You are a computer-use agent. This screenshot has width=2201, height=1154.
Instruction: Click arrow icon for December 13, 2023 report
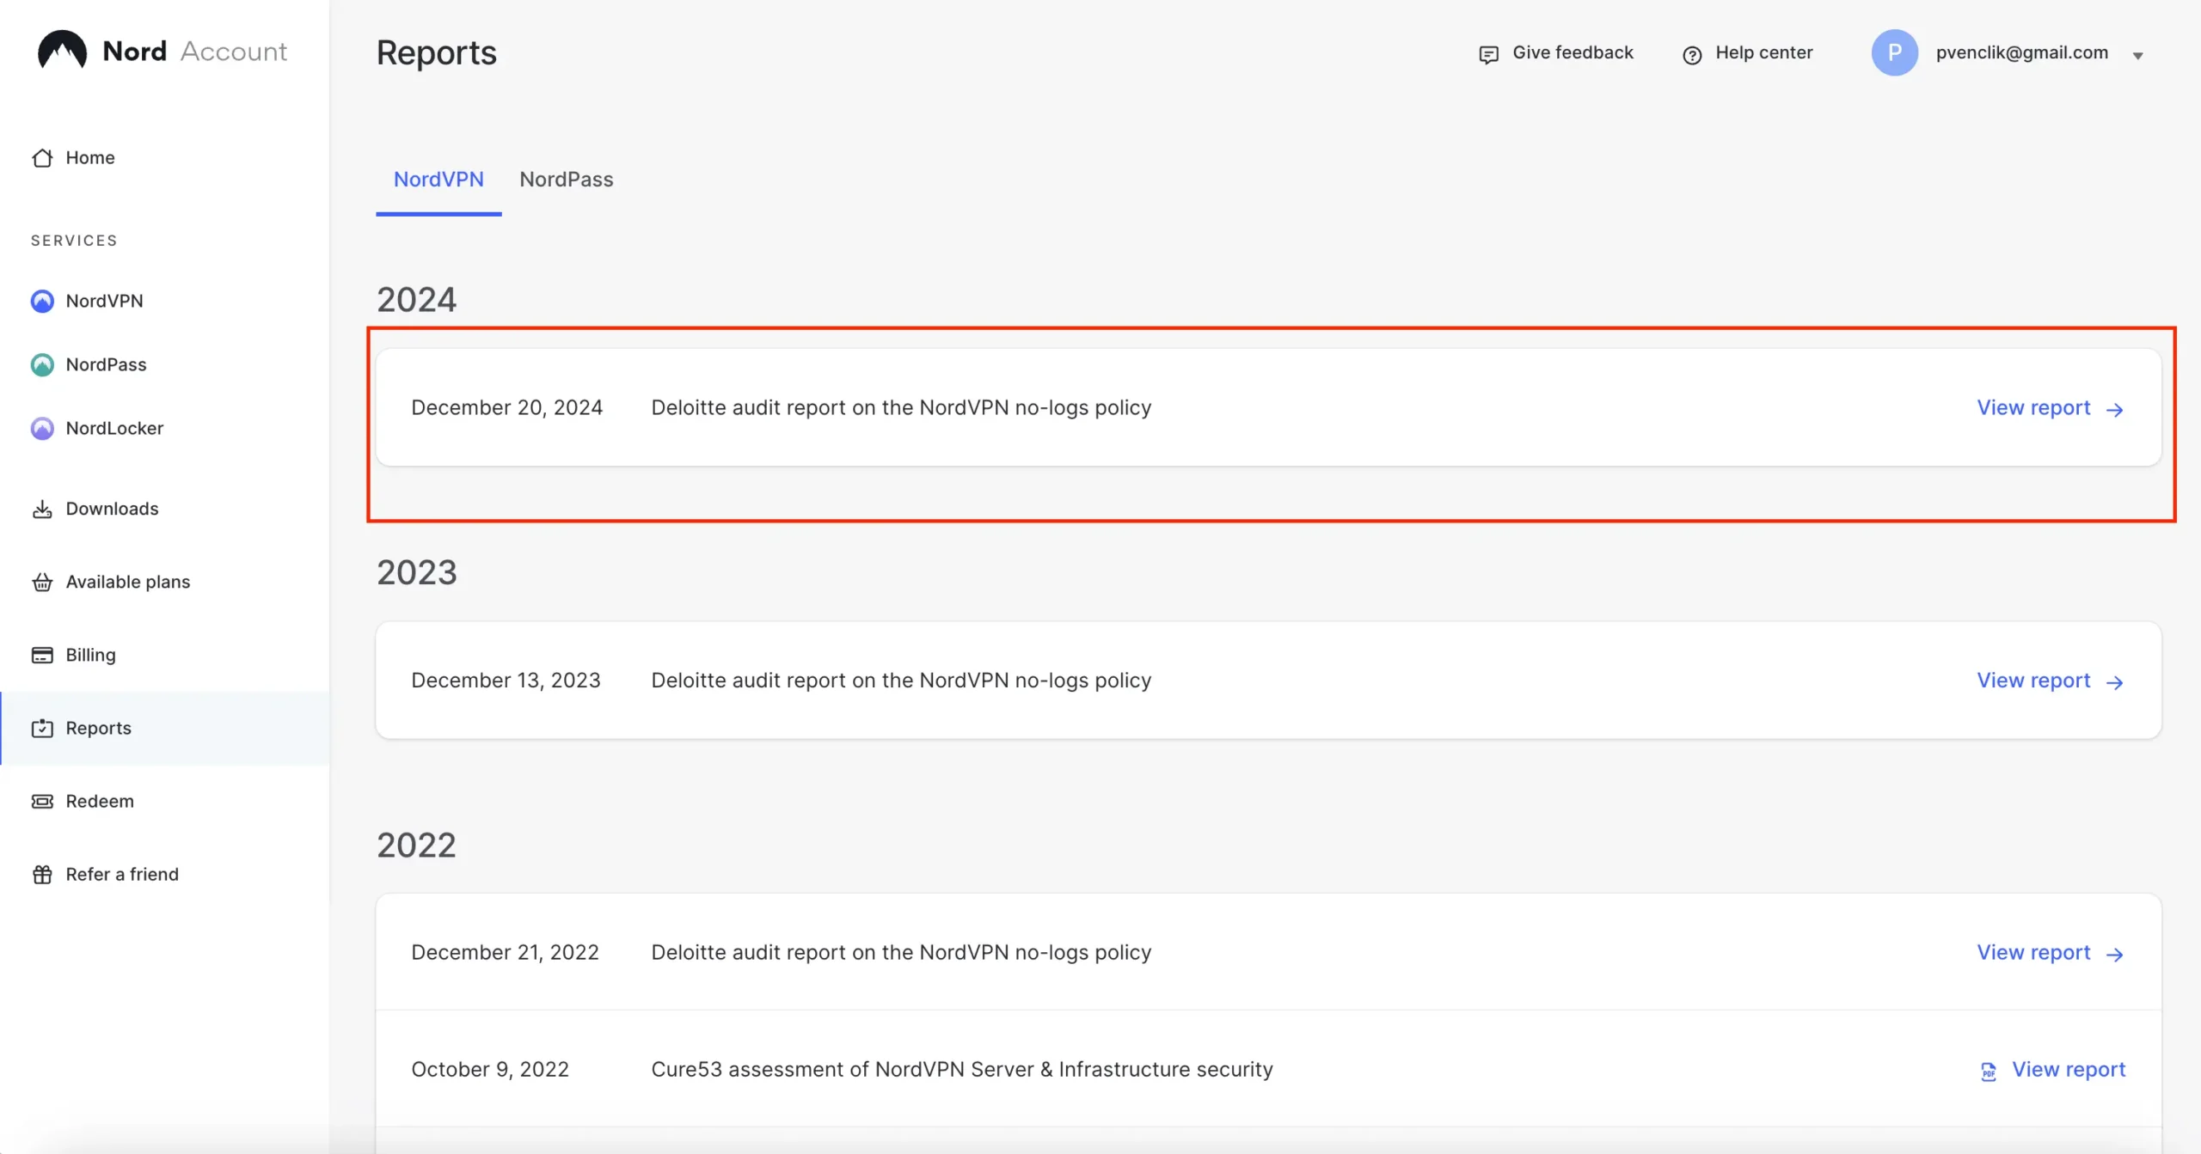click(2114, 682)
